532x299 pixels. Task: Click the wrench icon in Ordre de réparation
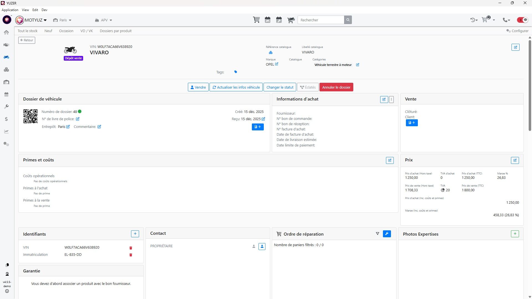coord(387,234)
